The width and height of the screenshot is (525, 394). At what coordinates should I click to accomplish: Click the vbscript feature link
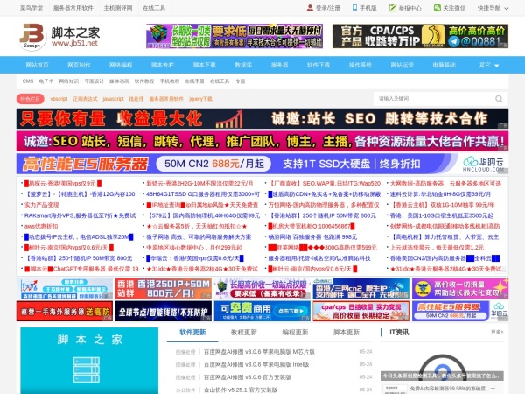coord(59,99)
